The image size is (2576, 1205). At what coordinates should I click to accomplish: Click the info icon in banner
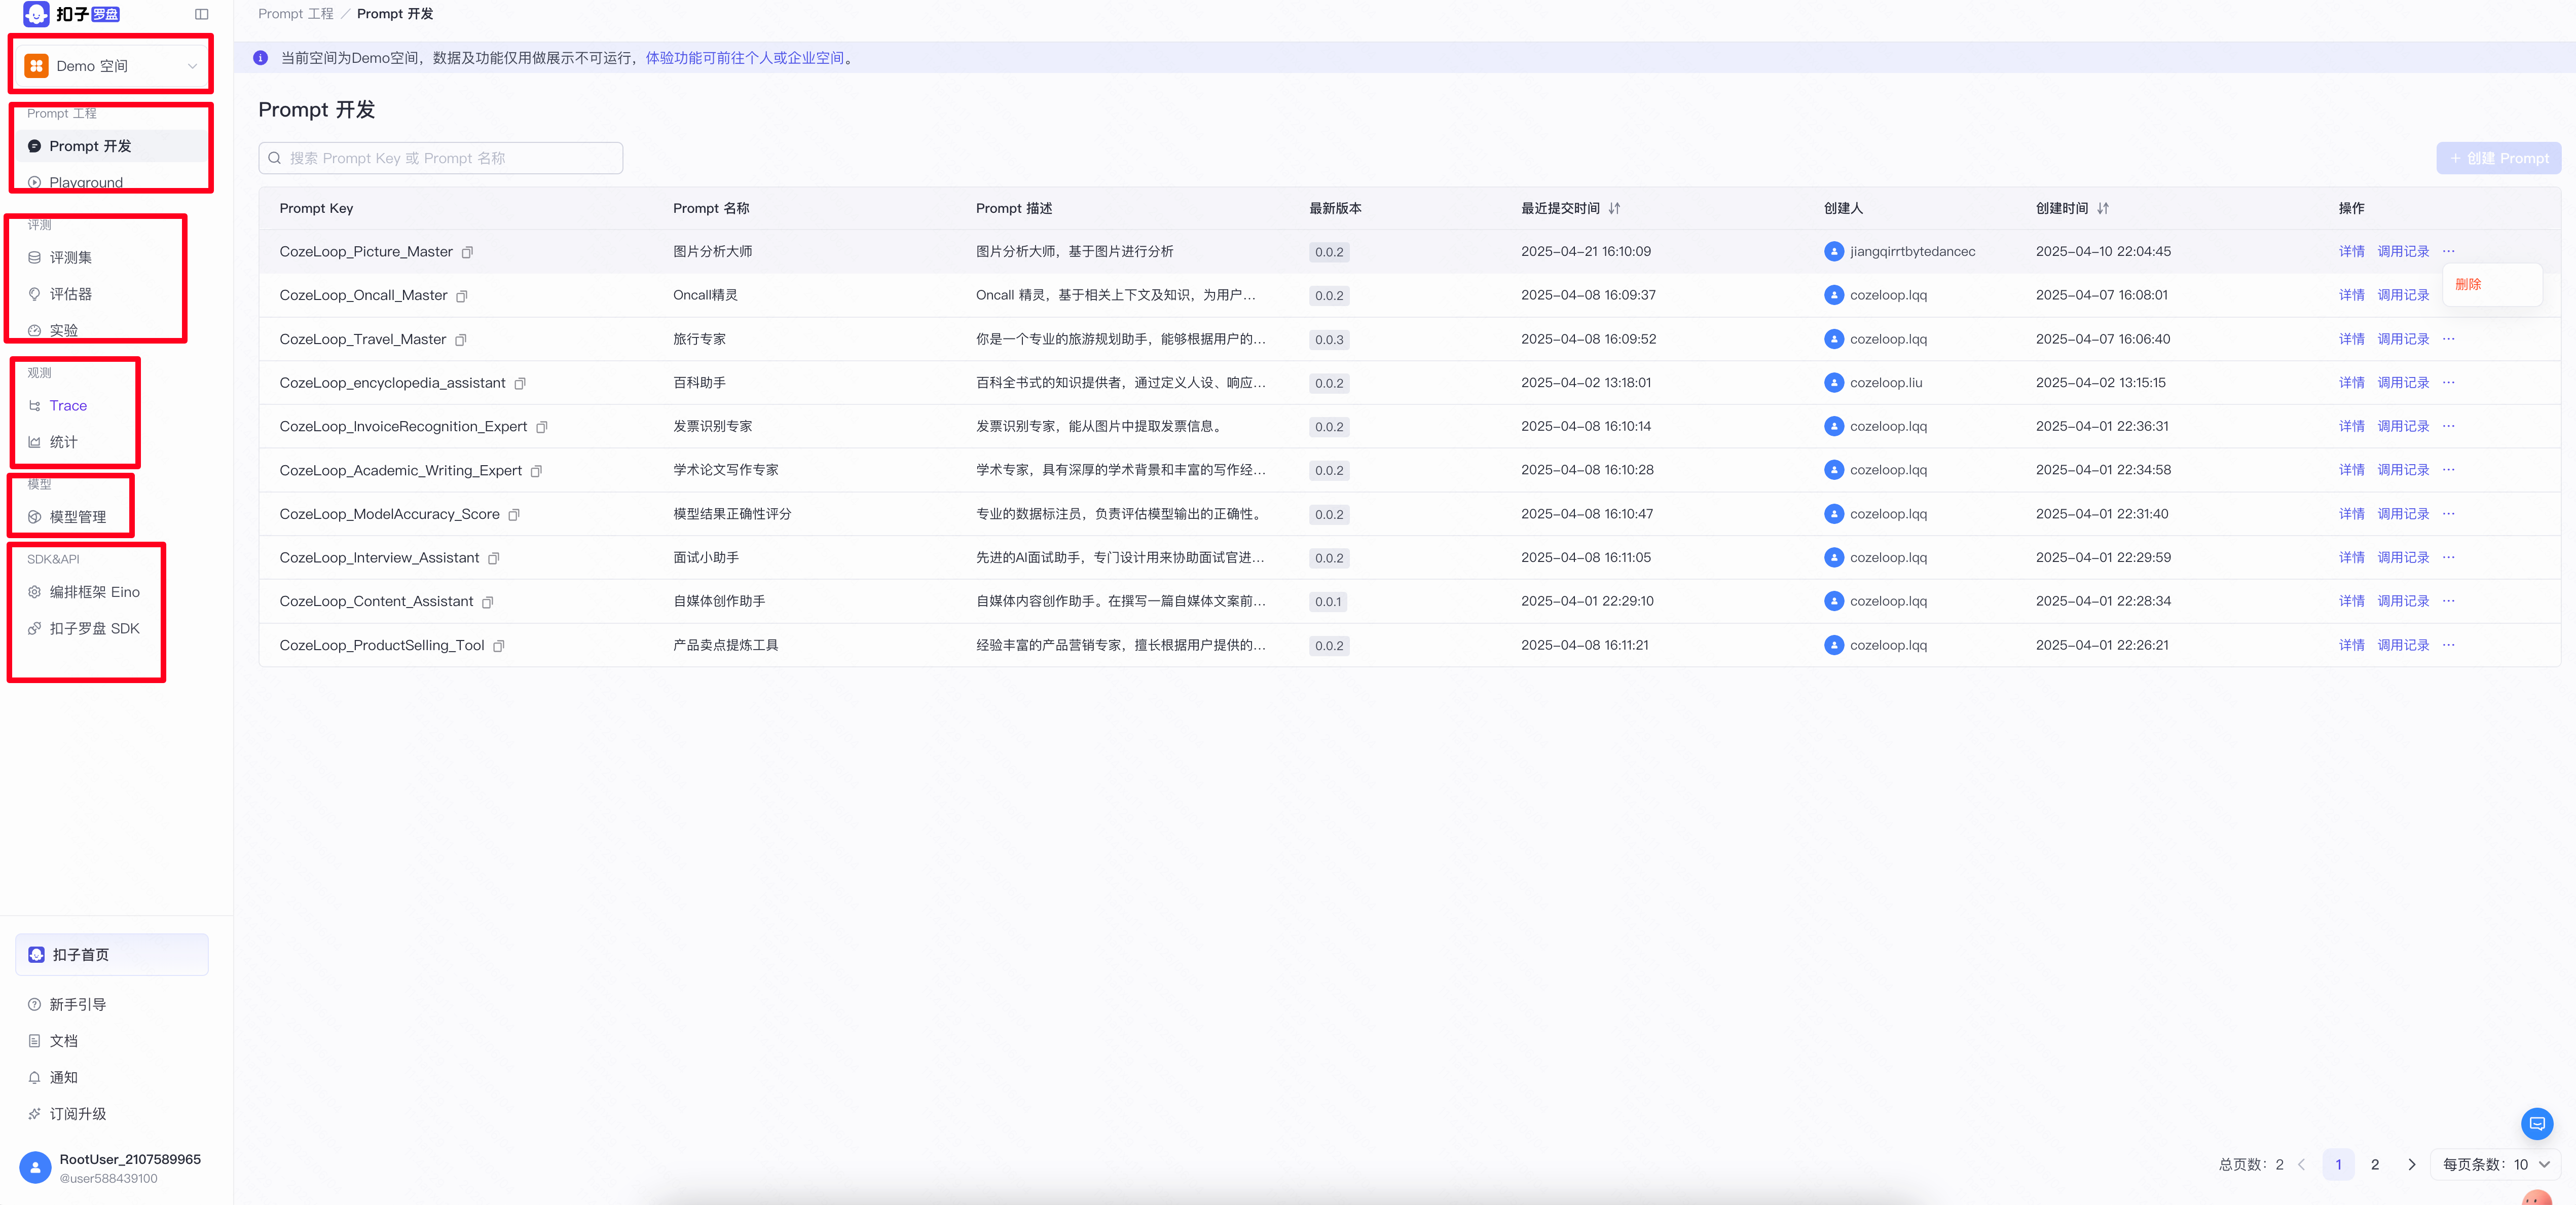point(260,58)
